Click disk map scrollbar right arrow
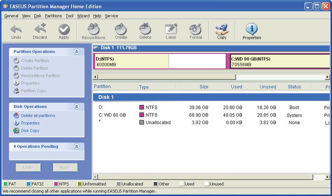This screenshot has width=332, height=196. pos(327,77)
